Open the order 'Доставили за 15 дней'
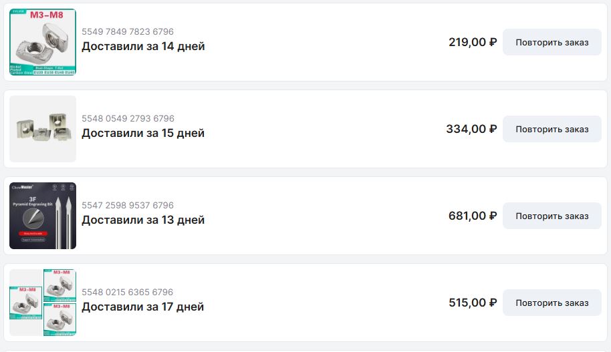The image size is (611, 352). pos(143,133)
